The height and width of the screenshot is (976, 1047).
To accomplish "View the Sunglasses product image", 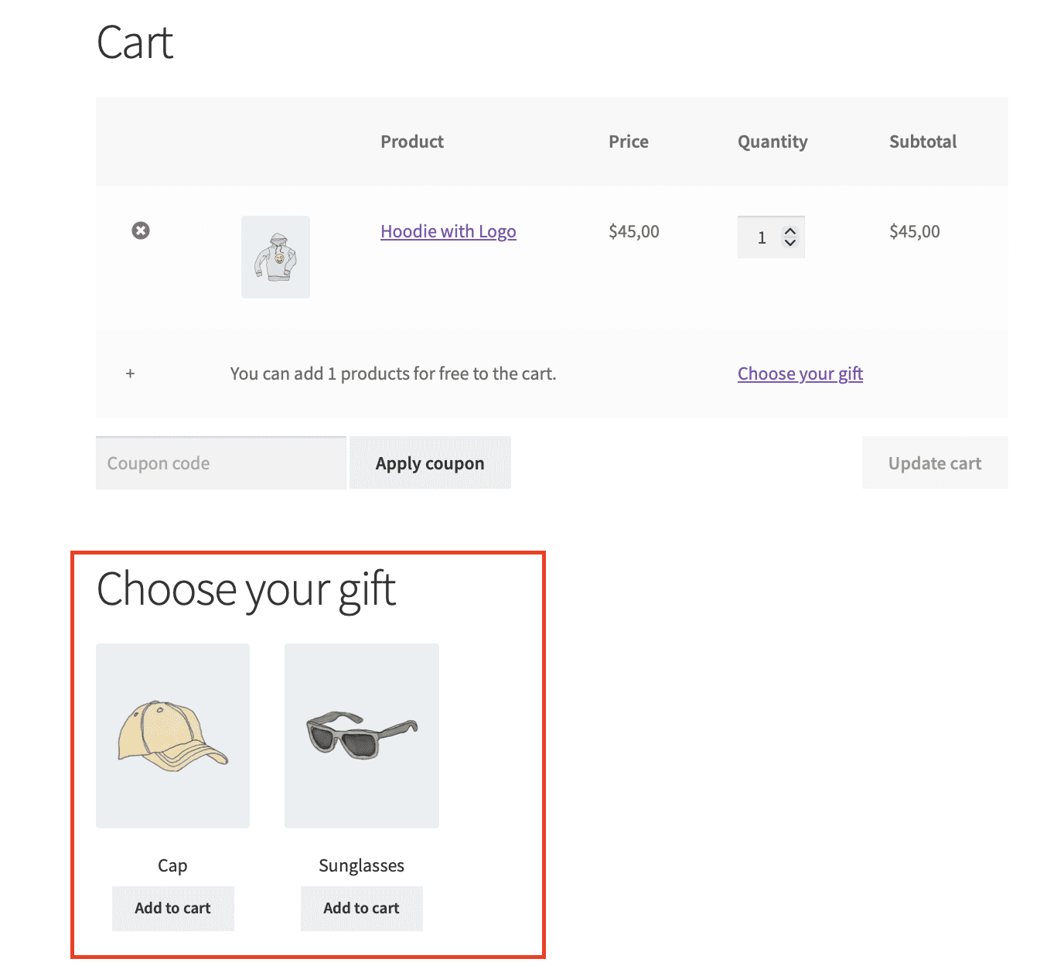I will tap(361, 735).
